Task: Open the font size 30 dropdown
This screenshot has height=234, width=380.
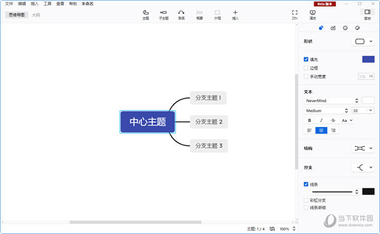Action: (x=363, y=111)
